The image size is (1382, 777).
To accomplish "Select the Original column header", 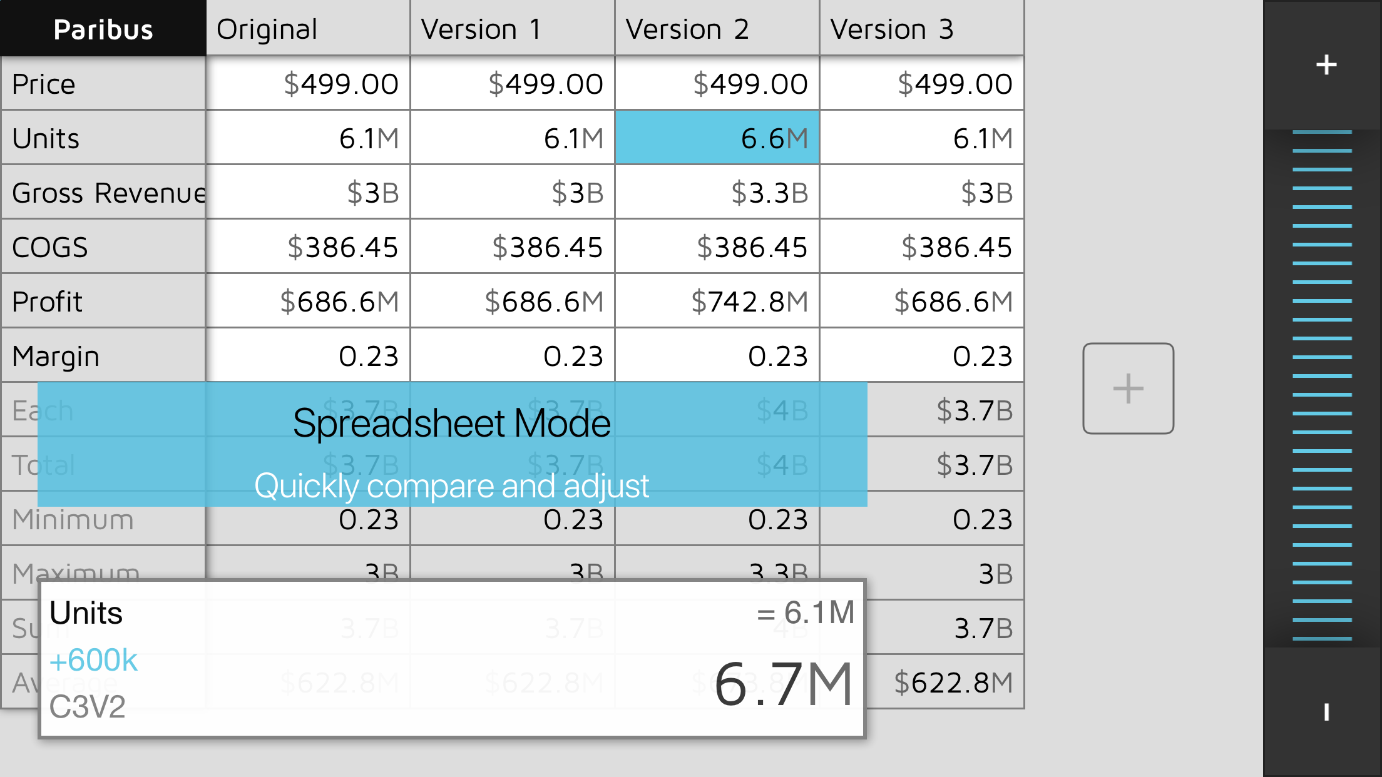I will tap(308, 29).
